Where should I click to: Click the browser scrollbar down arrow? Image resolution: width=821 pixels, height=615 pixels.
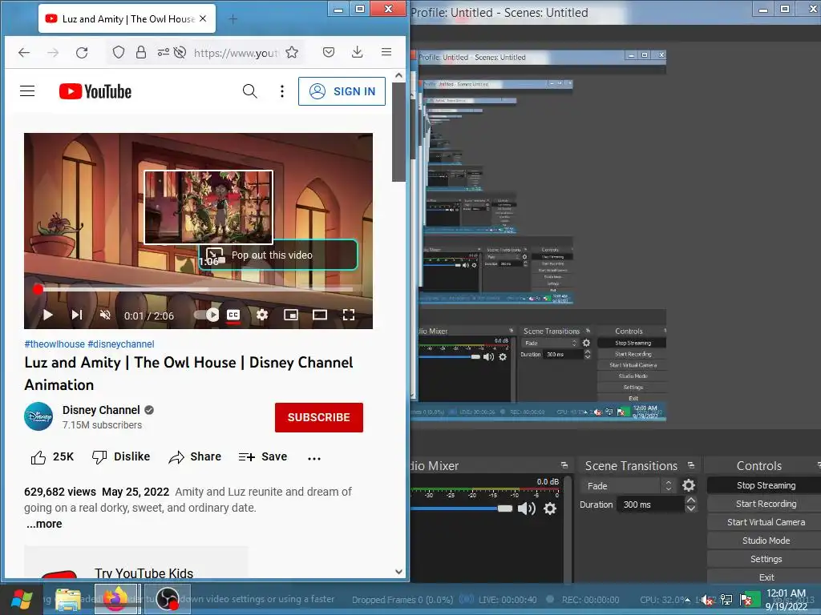(399, 572)
